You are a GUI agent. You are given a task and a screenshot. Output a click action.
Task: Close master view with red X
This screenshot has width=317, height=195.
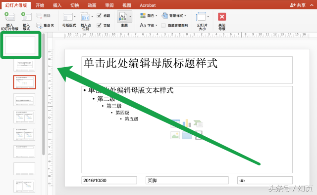222,17
